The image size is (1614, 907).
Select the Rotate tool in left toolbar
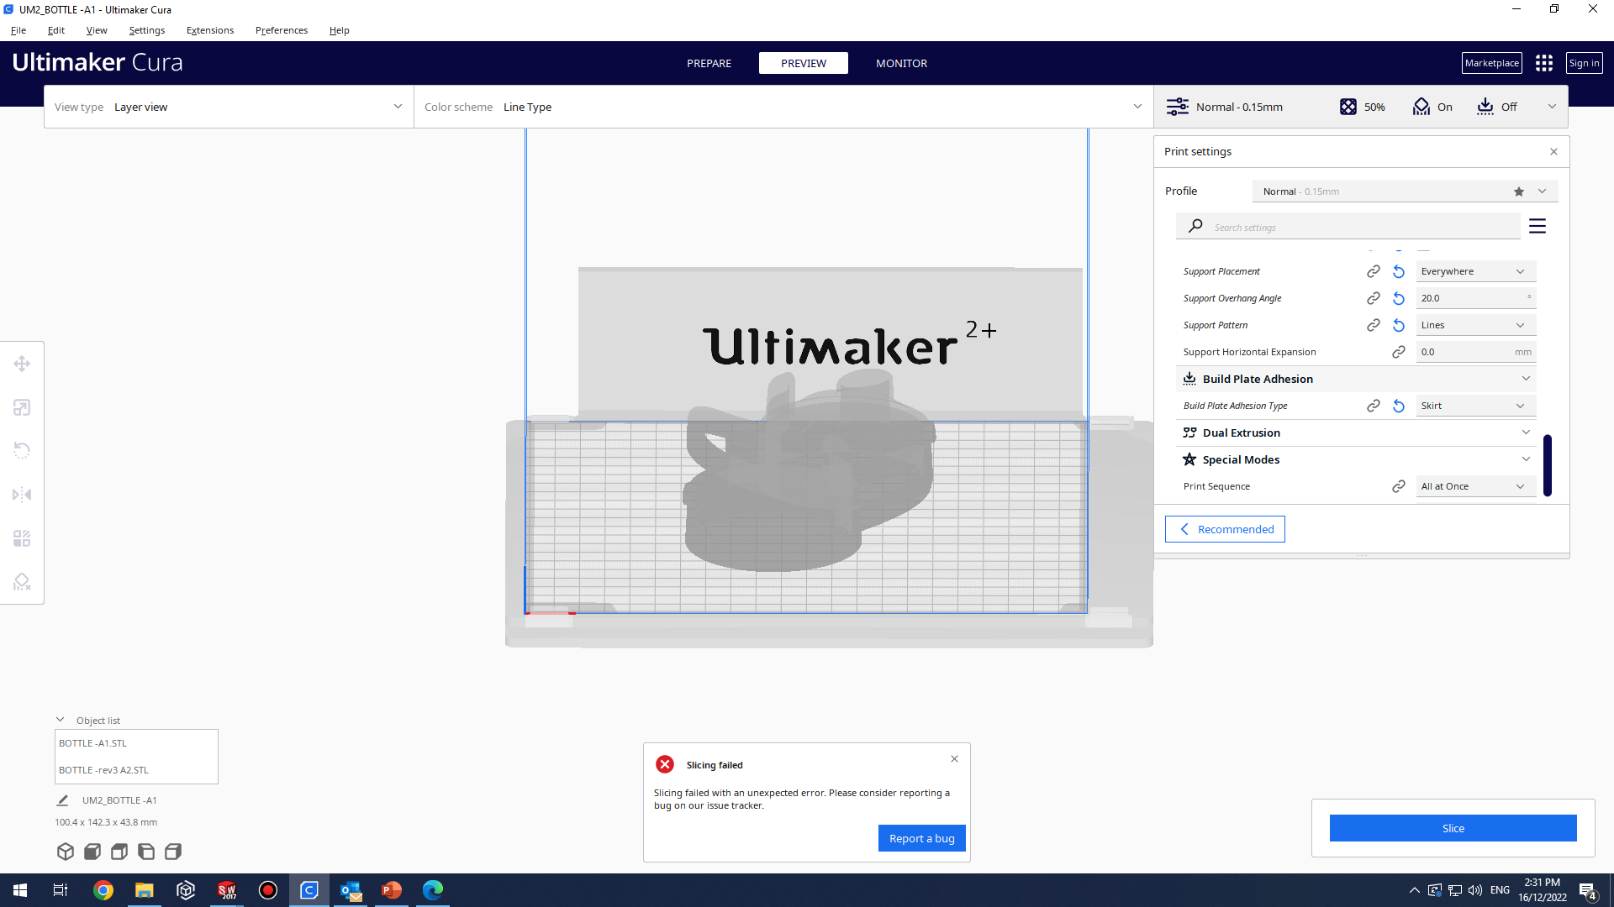pos(22,451)
